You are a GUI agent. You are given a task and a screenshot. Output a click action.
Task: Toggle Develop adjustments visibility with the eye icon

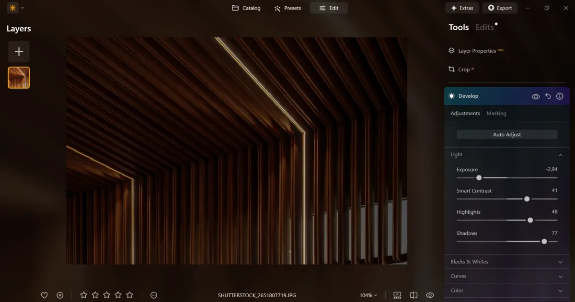point(536,96)
